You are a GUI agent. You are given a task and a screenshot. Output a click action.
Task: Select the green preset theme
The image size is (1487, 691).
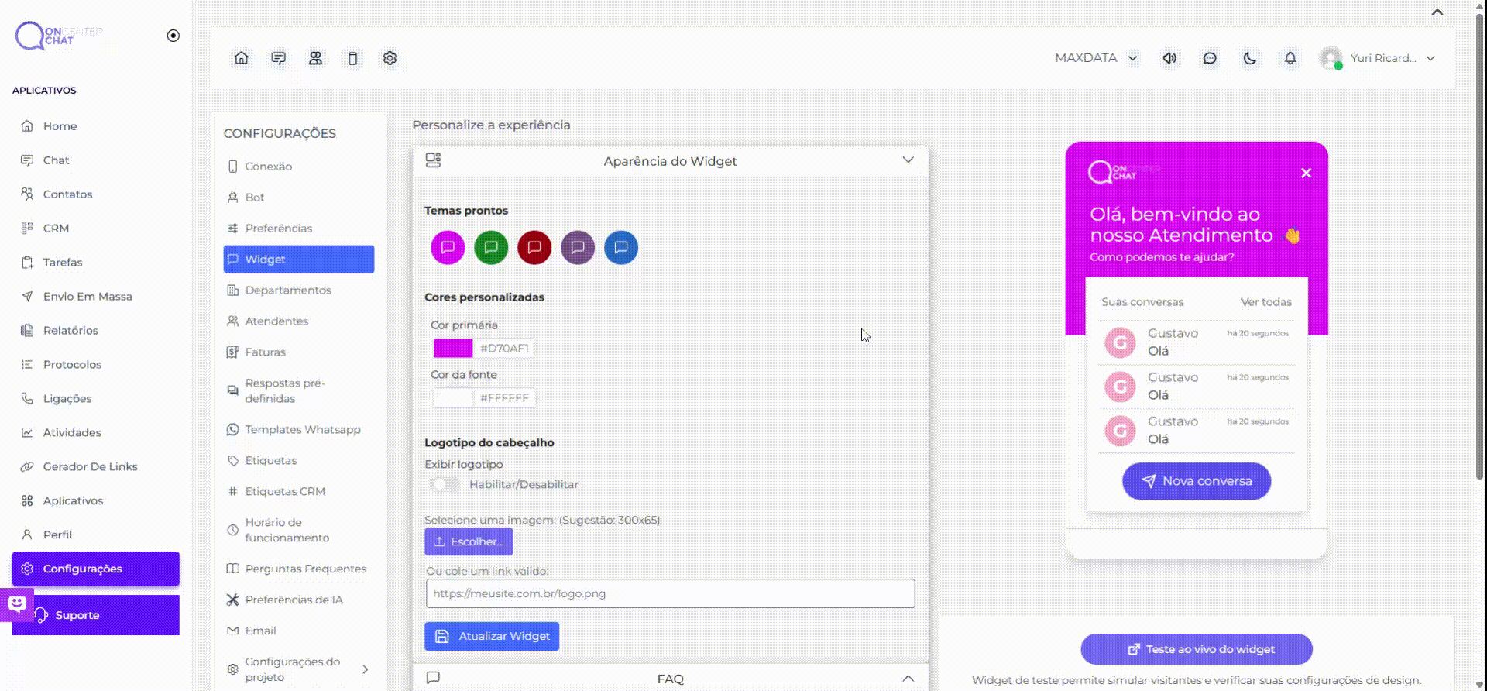pos(491,248)
